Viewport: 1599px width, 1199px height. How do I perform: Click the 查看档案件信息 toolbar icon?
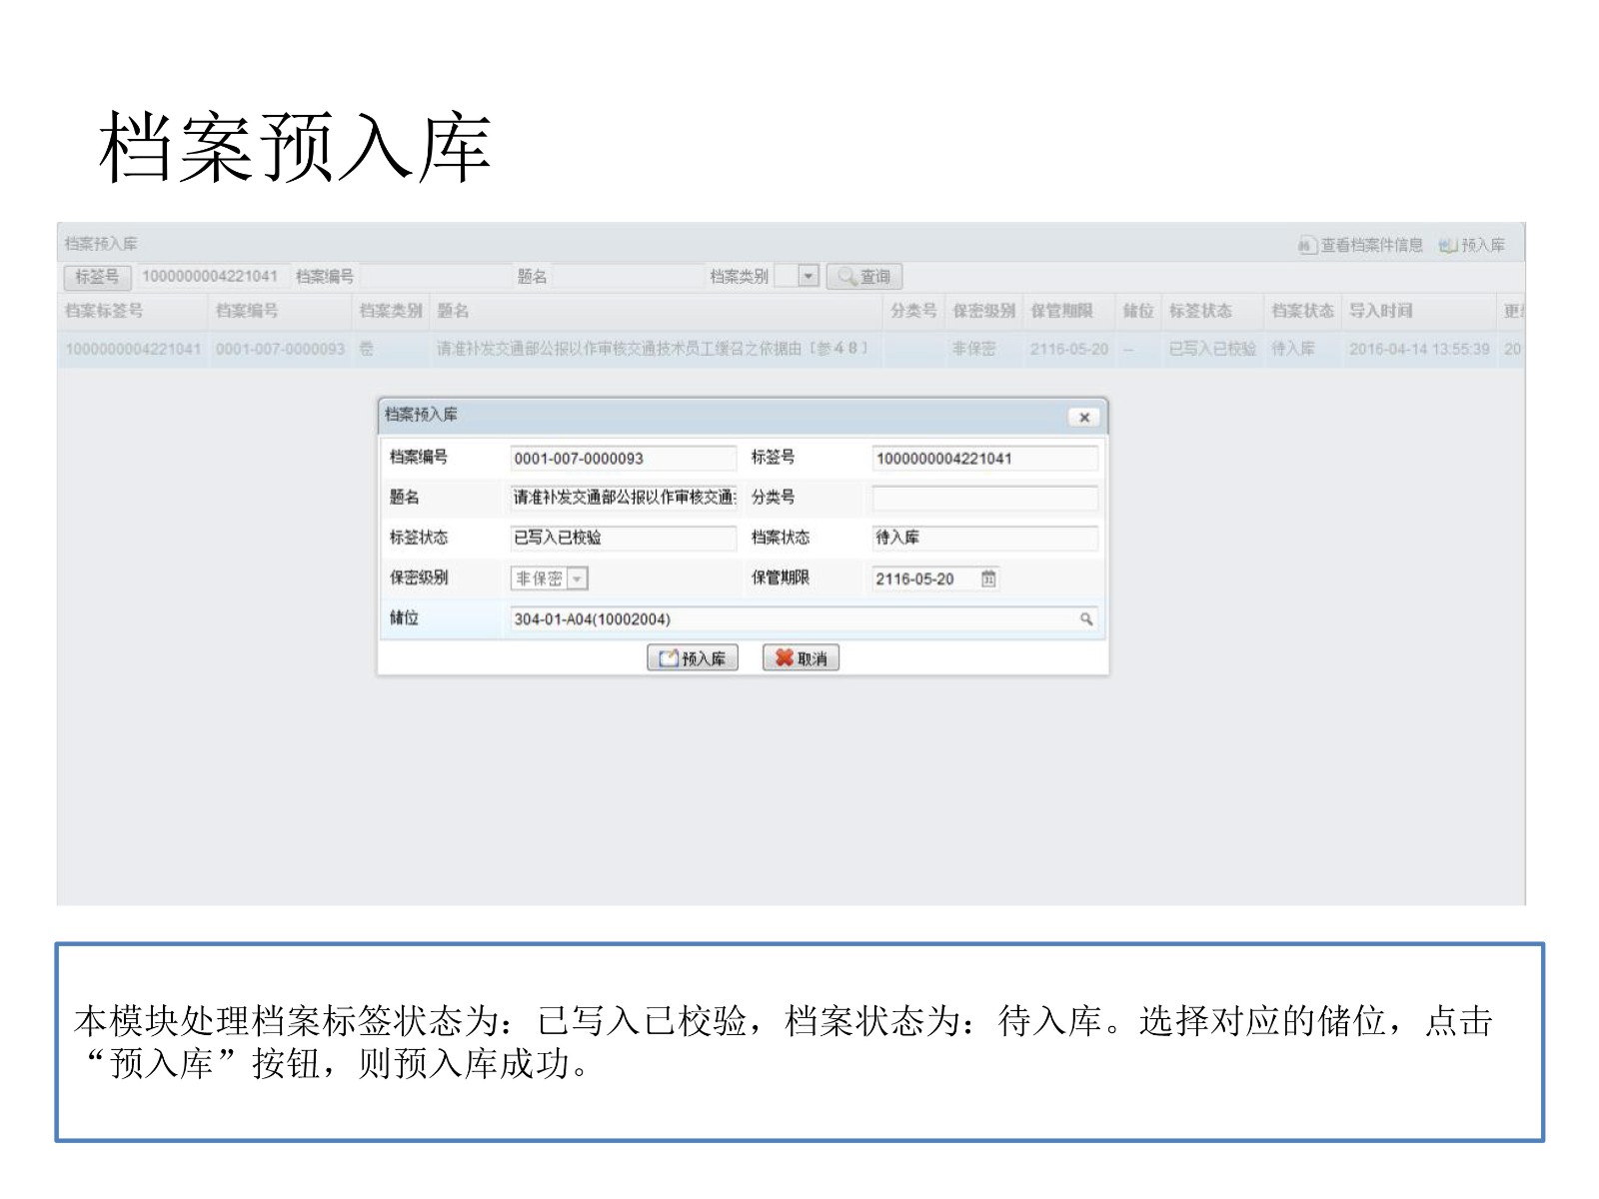(x=1306, y=245)
